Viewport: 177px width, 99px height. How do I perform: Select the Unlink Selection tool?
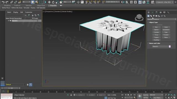pos(15,2)
